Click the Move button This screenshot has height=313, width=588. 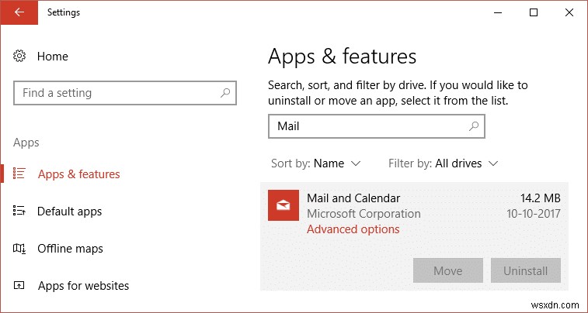(447, 270)
